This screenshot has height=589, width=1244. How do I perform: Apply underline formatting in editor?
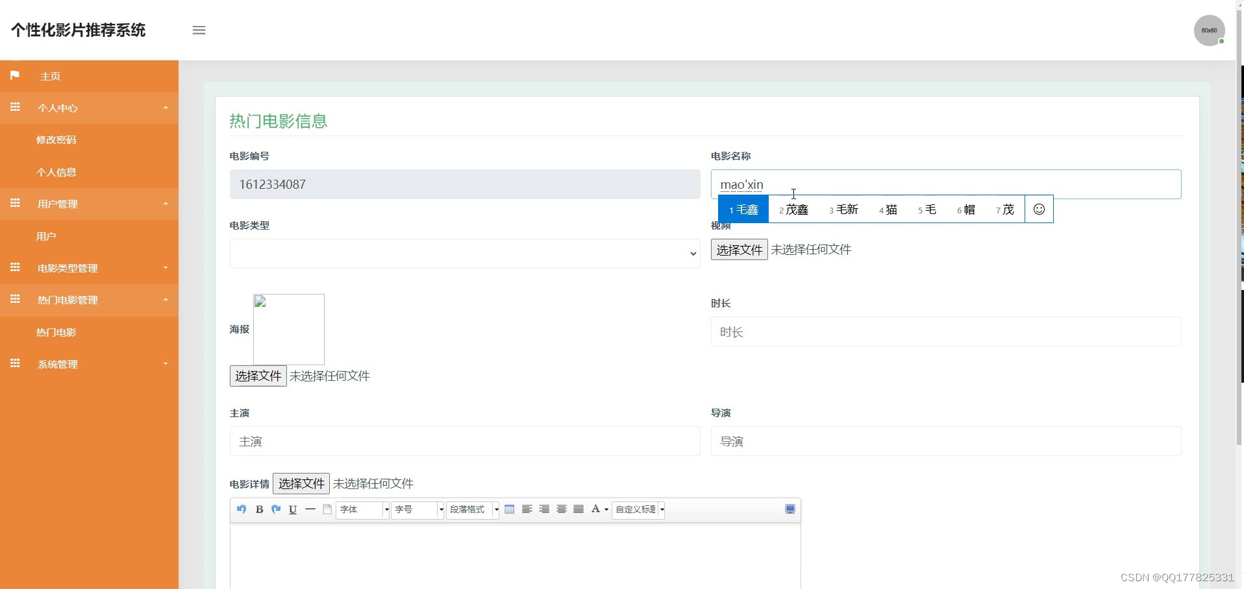pyautogui.click(x=293, y=509)
